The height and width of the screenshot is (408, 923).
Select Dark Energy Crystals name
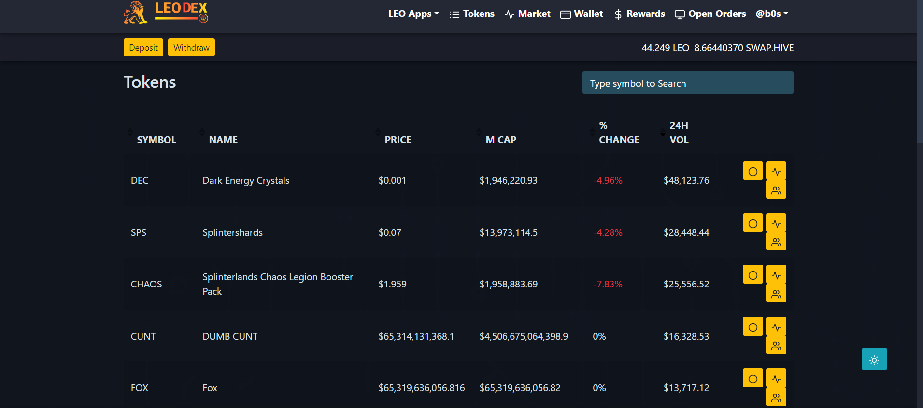[246, 180]
